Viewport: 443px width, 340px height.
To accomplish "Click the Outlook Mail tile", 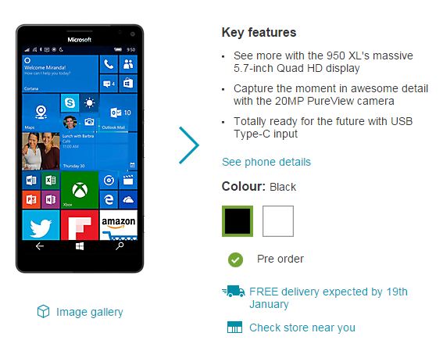I will (x=119, y=113).
